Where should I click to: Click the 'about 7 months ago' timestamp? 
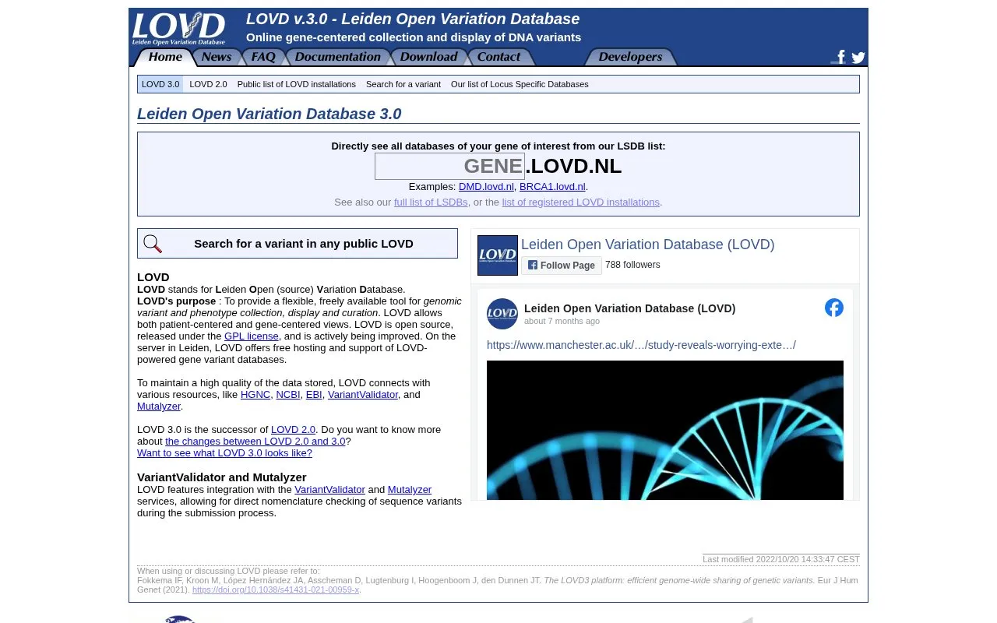[x=562, y=321]
